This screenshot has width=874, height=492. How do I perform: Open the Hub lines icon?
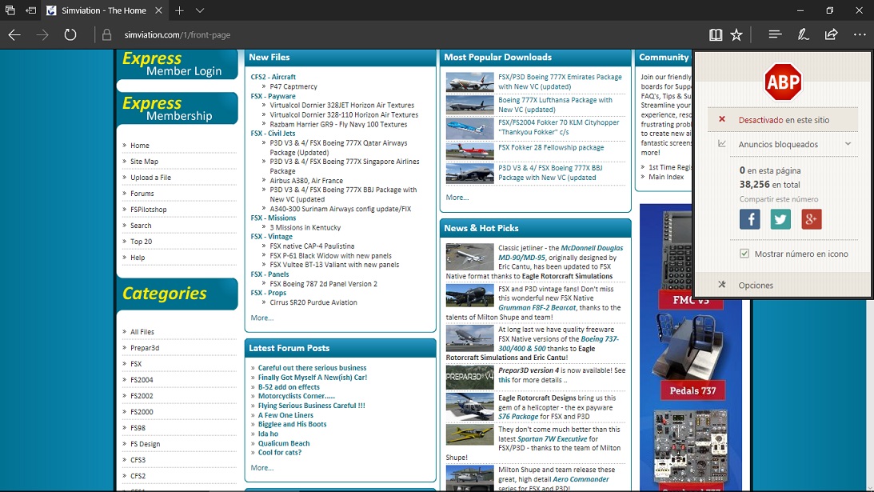pos(775,34)
